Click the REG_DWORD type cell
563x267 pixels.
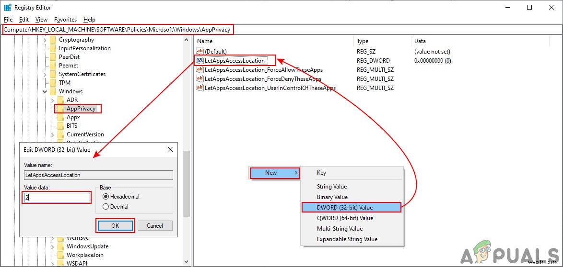373,61
